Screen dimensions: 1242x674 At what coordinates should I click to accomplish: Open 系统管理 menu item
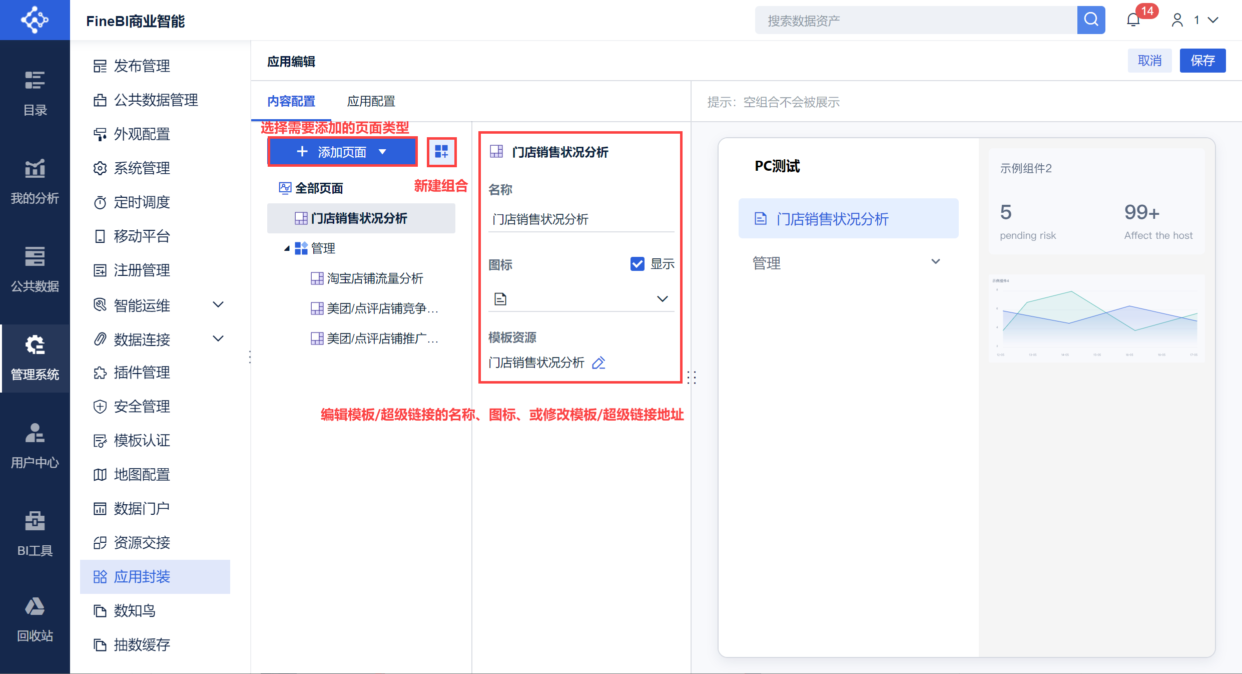coord(142,168)
